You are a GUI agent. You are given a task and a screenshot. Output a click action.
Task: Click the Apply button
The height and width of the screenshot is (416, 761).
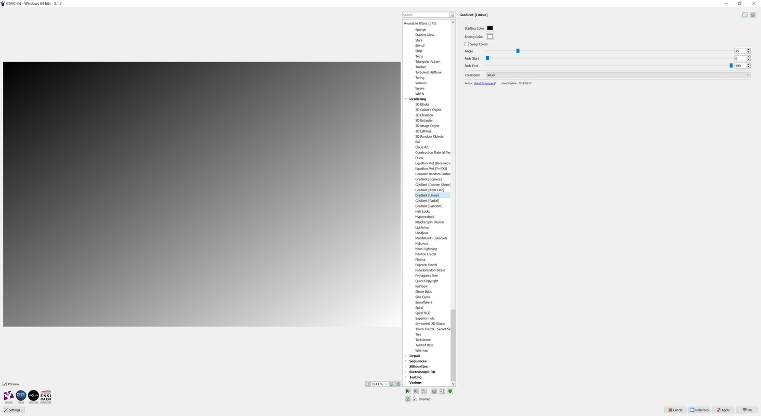click(x=723, y=410)
